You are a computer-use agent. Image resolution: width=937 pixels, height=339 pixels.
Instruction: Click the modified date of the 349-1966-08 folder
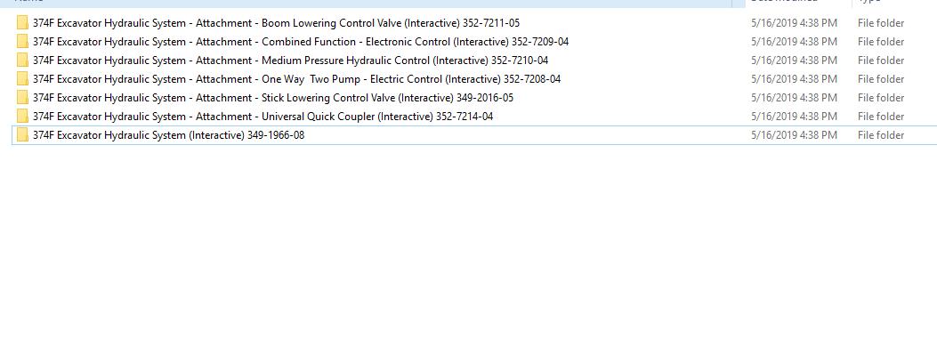pos(794,135)
